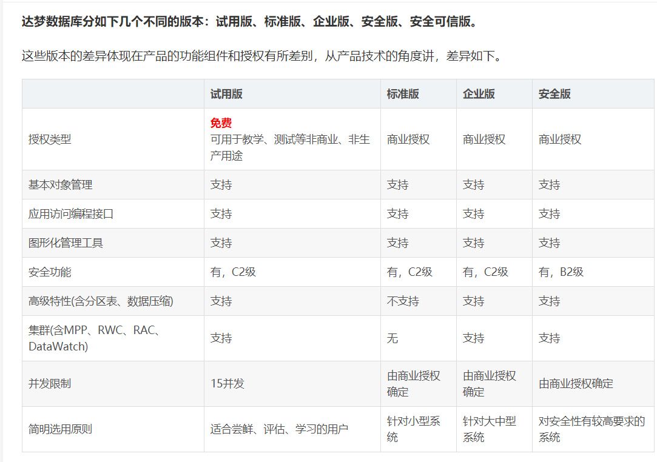Click the red 免费 text

tap(221, 123)
